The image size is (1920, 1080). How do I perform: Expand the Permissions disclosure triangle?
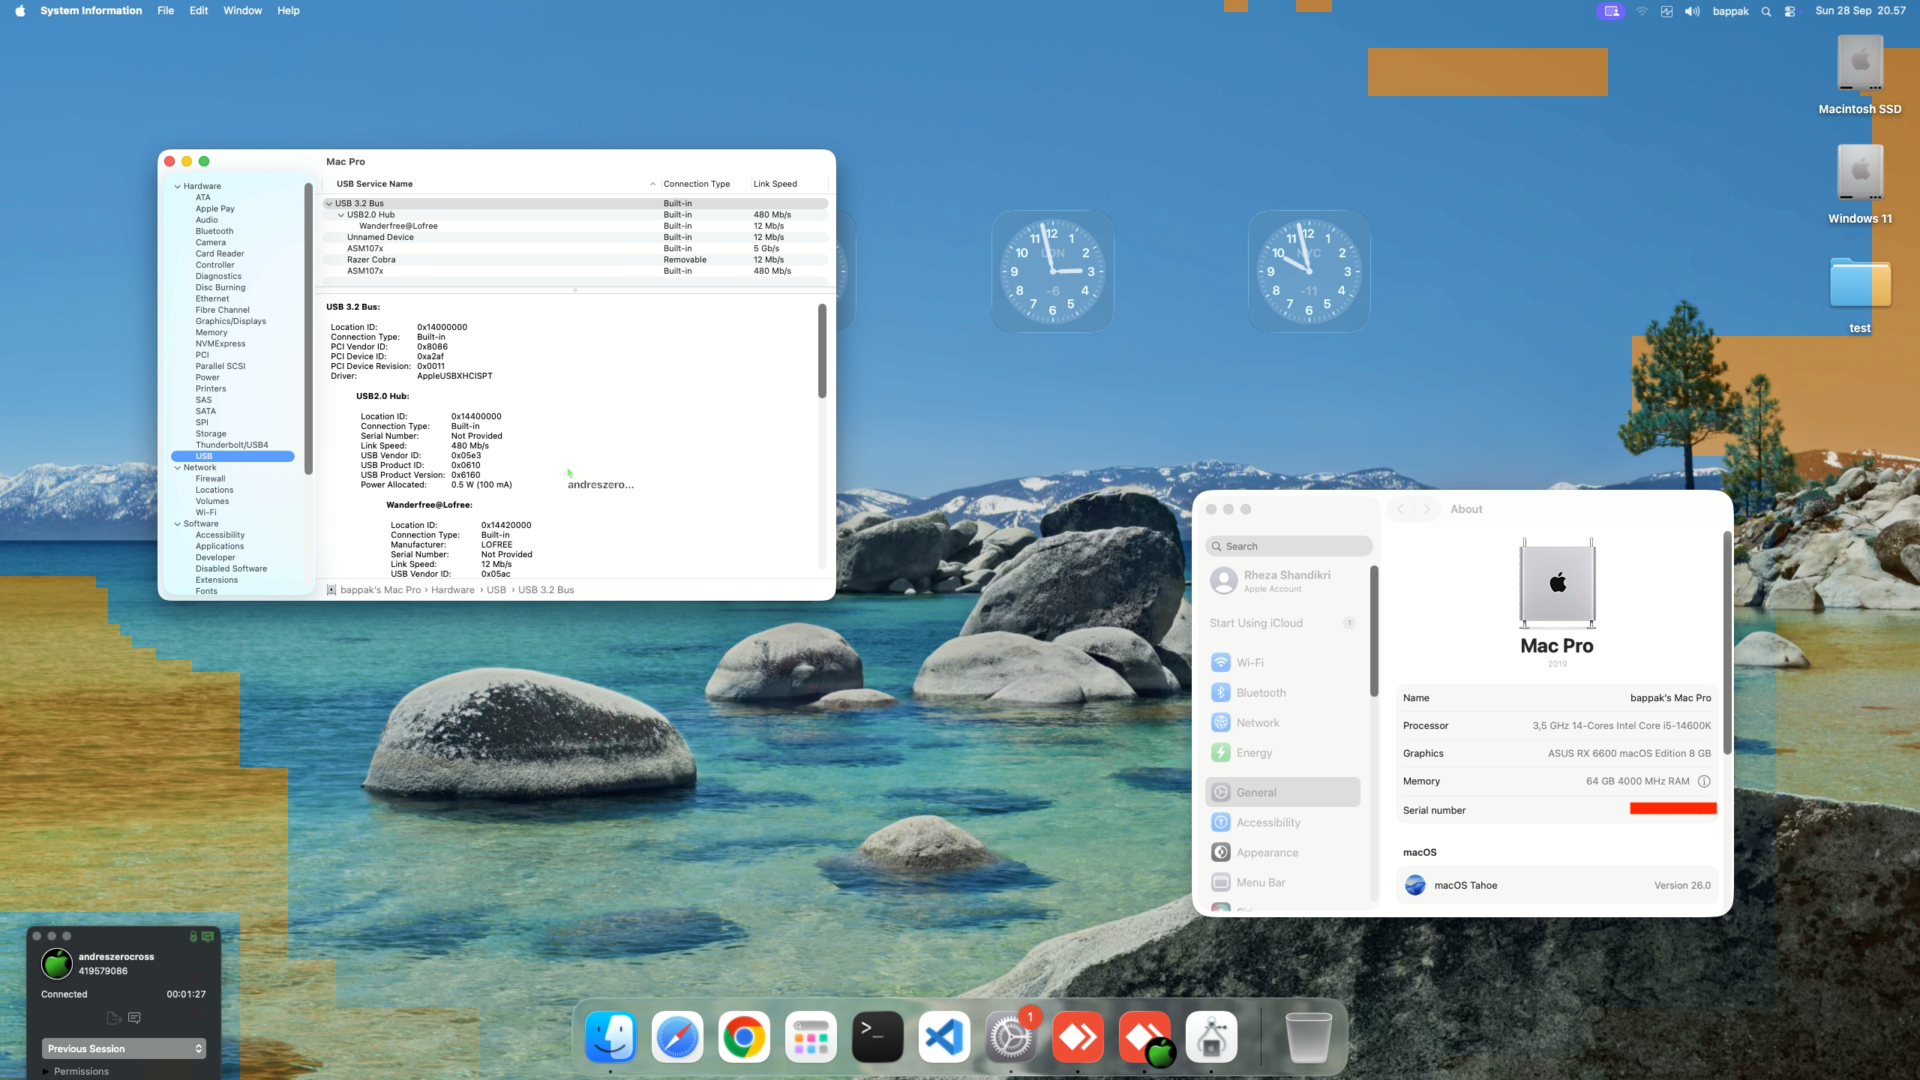coord(46,1071)
